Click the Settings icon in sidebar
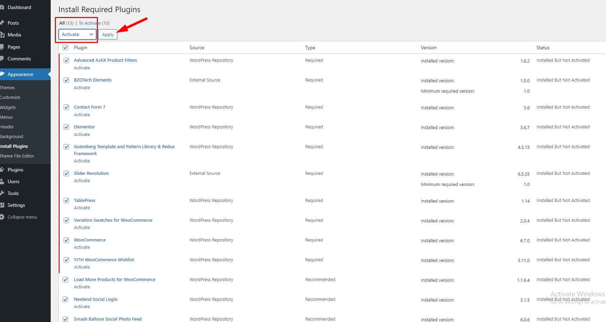This screenshot has width=606, height=322. pos(2,205)
